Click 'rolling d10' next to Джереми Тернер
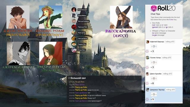 pyautogui.click(x=170, y=90)
